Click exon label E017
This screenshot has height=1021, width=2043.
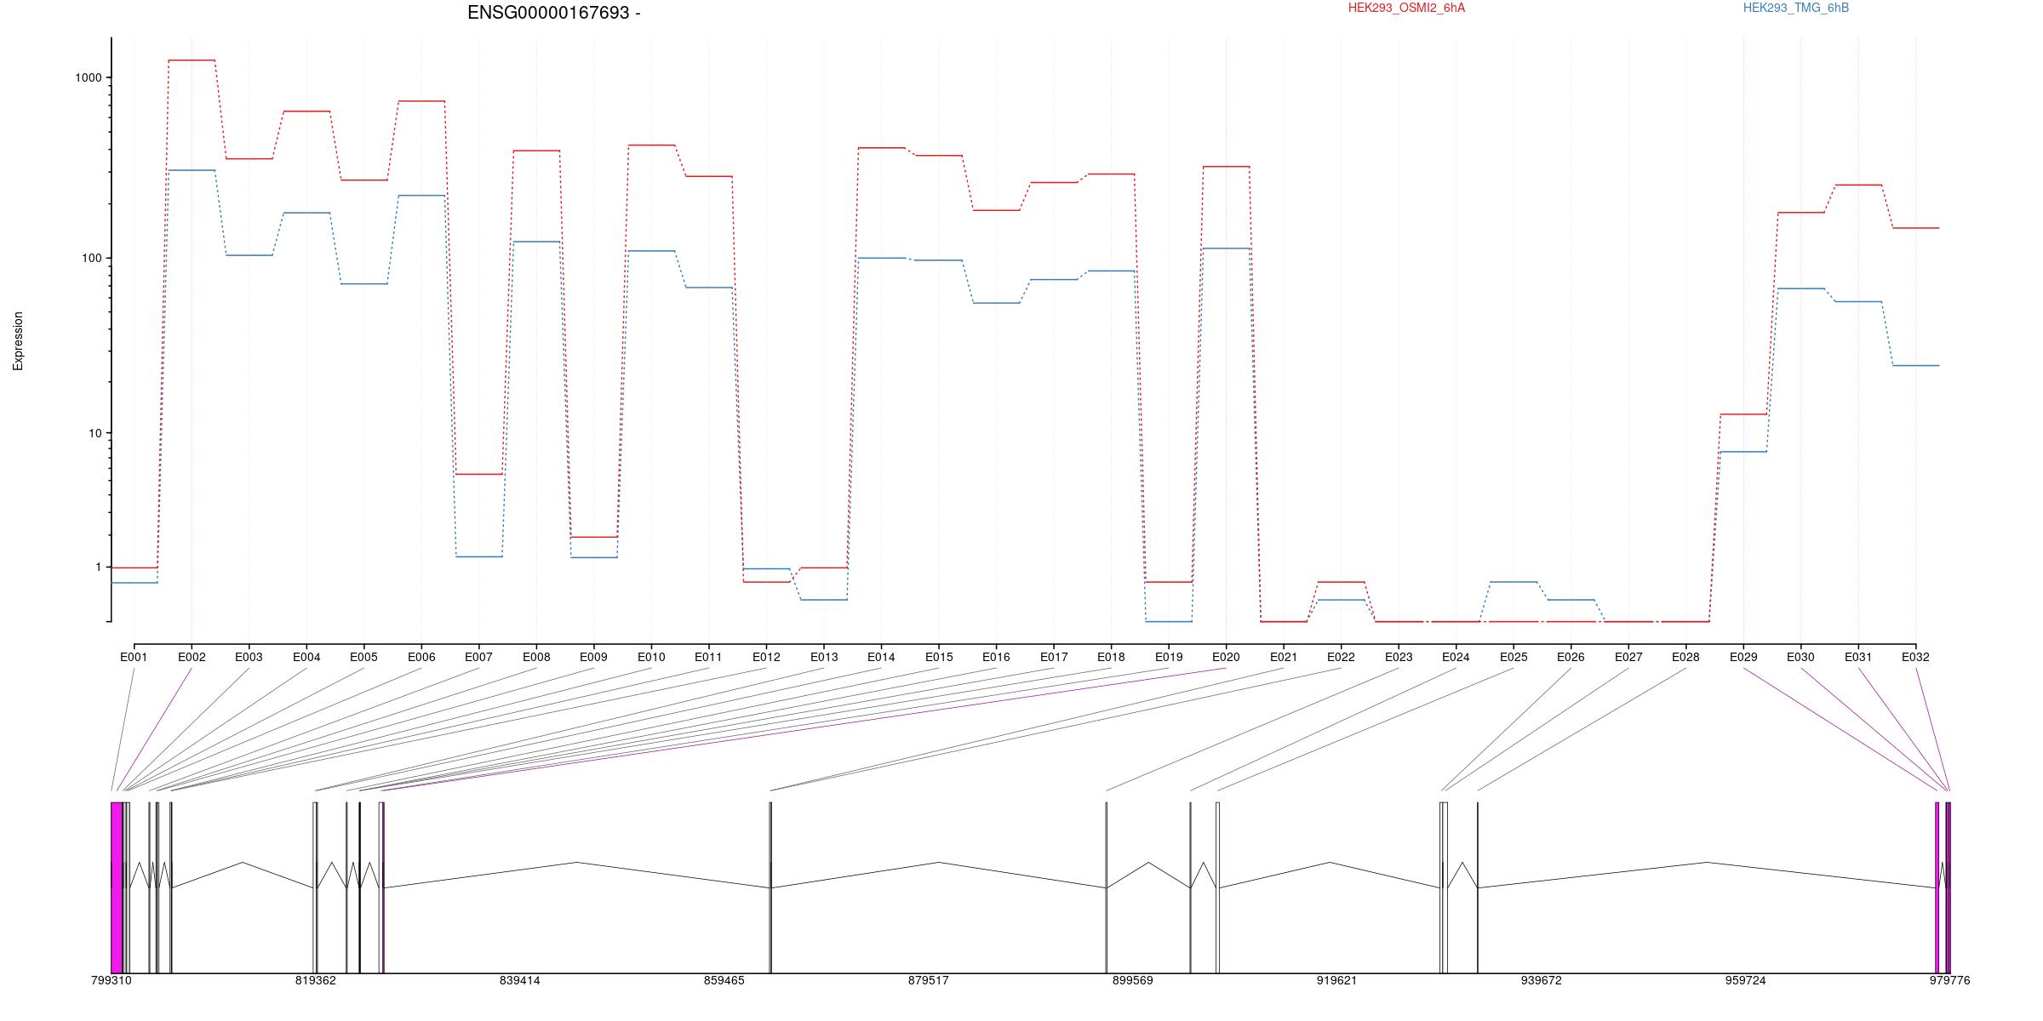(x=1054, y=657)
